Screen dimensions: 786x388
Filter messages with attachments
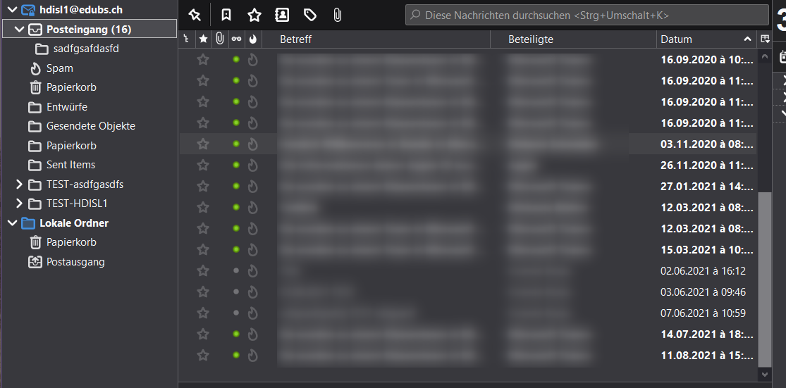pyautogui.click(x=337, y=15)
